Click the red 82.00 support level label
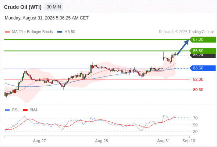217x147 pixels. (x=198, y=79)
